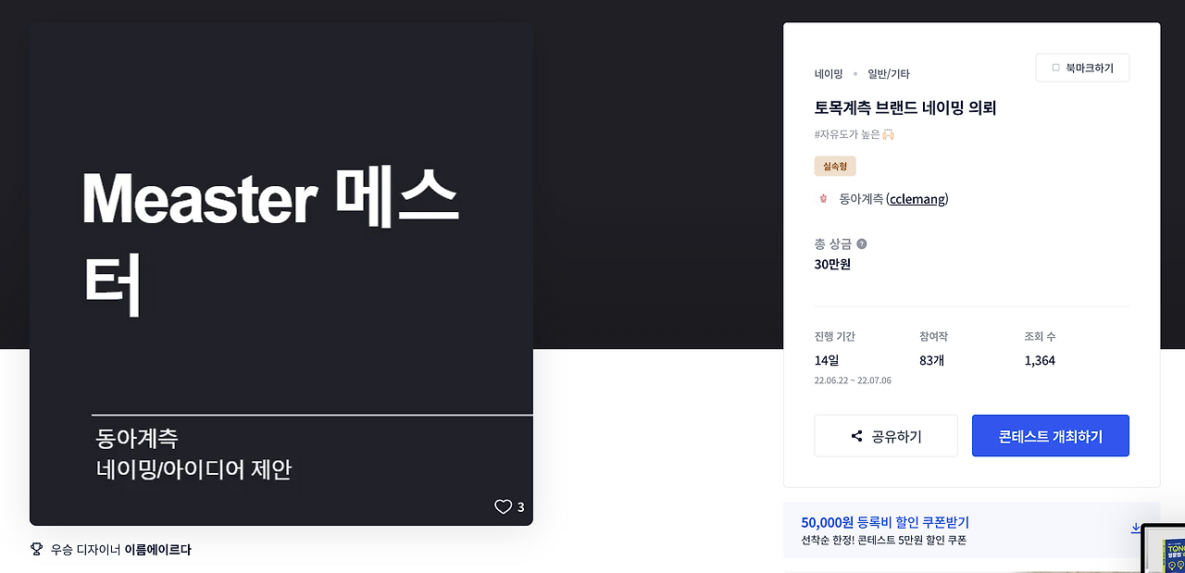
Task: Open the Measter 메스터 contest entry card
Action: (281, 274)
